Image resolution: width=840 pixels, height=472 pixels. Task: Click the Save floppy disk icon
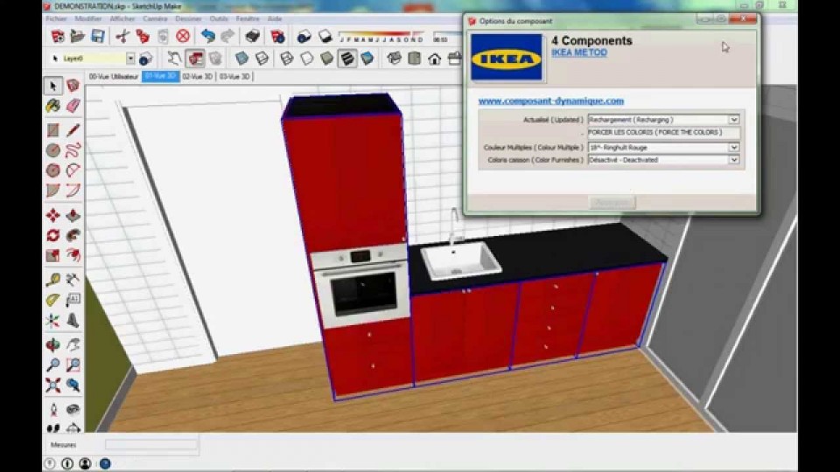(x=97, y=36)
